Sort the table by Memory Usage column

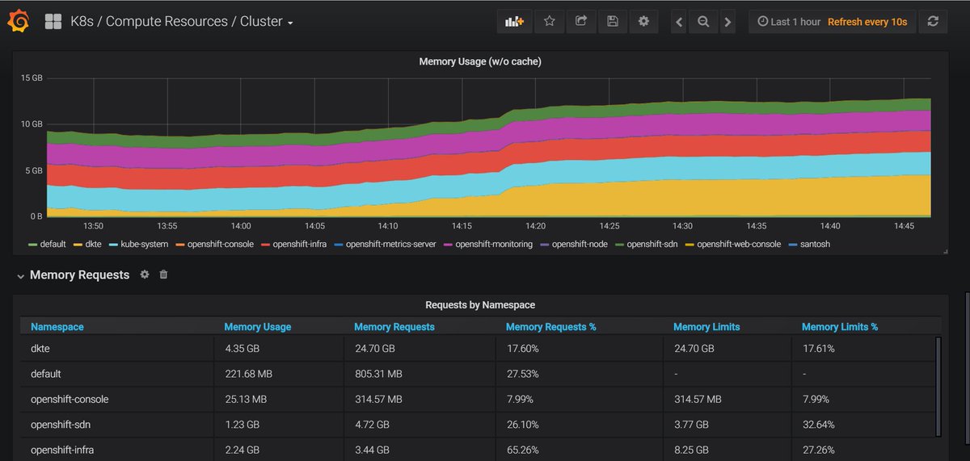[258, 327]
